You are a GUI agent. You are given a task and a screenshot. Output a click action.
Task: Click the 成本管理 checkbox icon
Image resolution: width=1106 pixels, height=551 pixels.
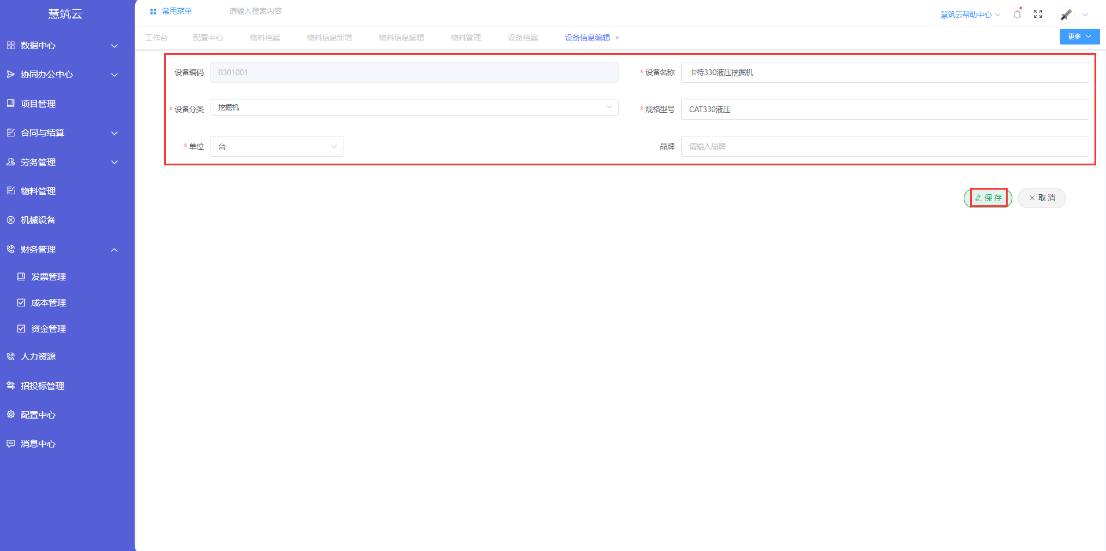21,302
